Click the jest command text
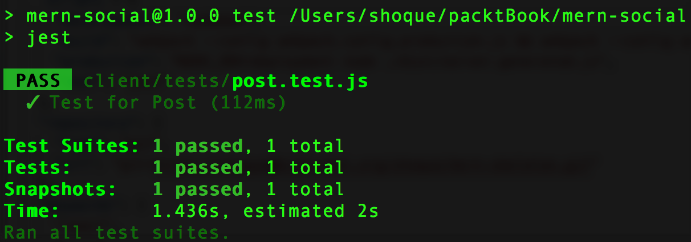The width and height of the screenshot is (691, 242). [49, 38]
